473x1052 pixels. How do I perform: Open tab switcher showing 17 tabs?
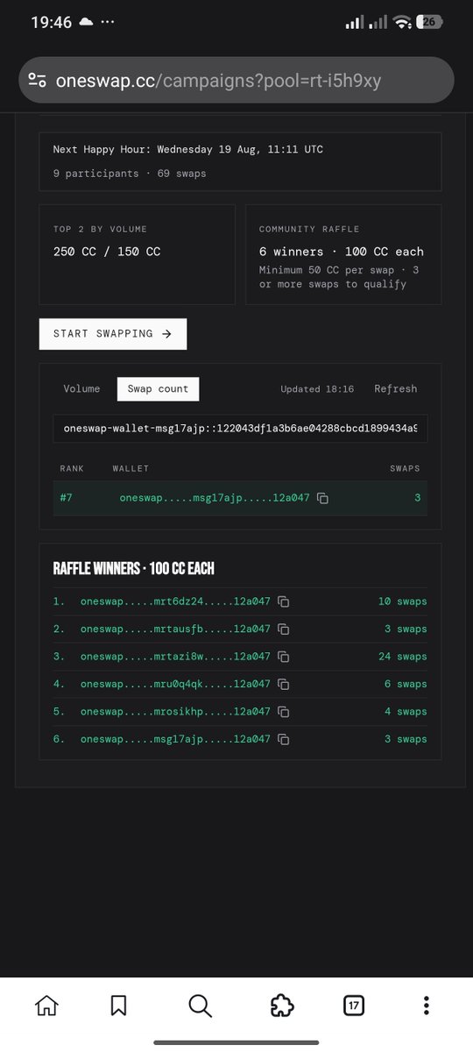pos(352,1006)
